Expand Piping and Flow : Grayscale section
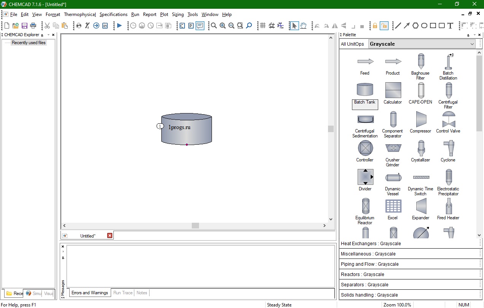Viewport: 484px width, 308px height. click(411, 264)
